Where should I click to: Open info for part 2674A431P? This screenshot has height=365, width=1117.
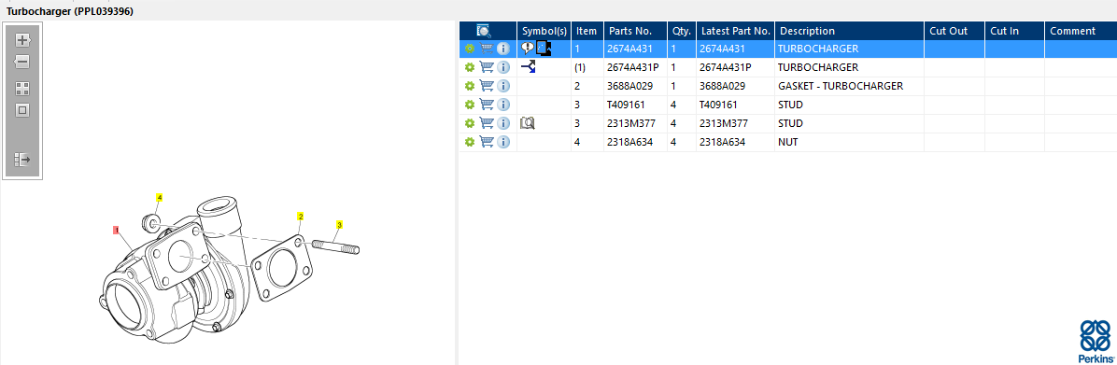[x=503, y=67]
